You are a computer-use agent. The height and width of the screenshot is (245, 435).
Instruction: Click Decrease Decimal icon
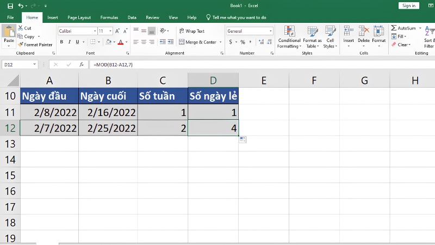tap(269, 42)
